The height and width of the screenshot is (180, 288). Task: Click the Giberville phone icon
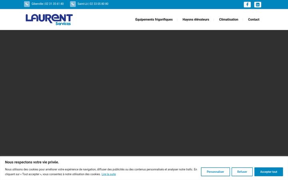(x=27, y=4)
